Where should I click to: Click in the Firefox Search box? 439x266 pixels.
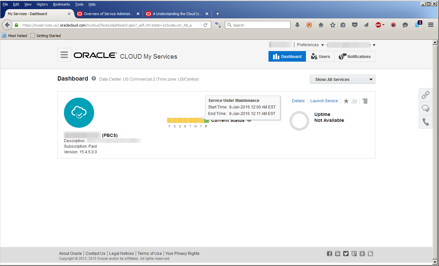[x=258, y=25]
